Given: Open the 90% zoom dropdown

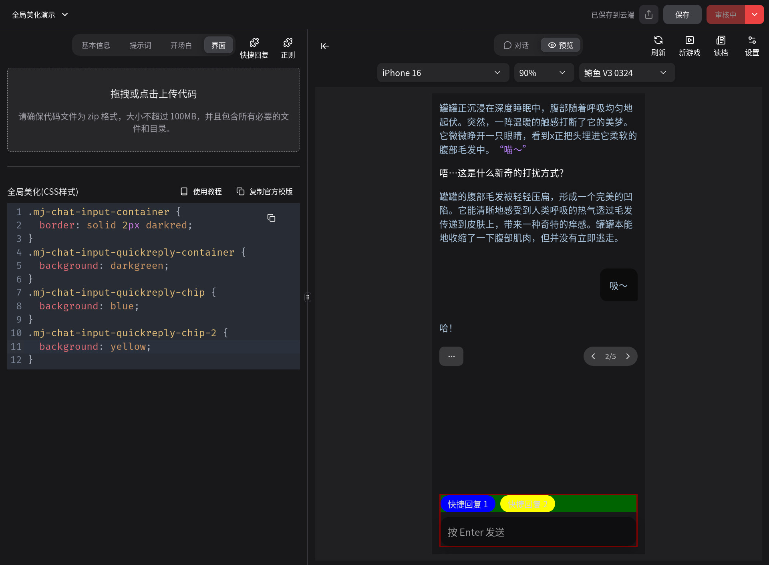Looking at the screenshot, I should (x=544, y=73).
